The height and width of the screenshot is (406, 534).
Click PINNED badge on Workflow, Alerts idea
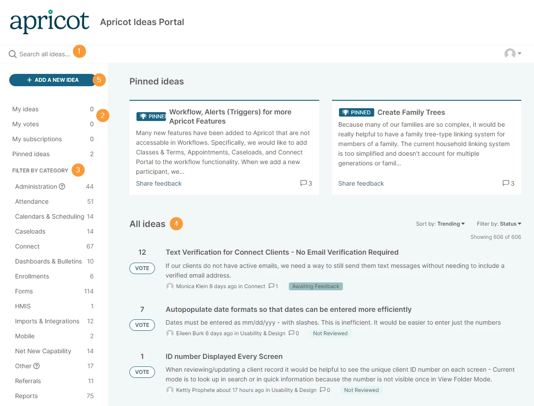(x=151, y=117)
